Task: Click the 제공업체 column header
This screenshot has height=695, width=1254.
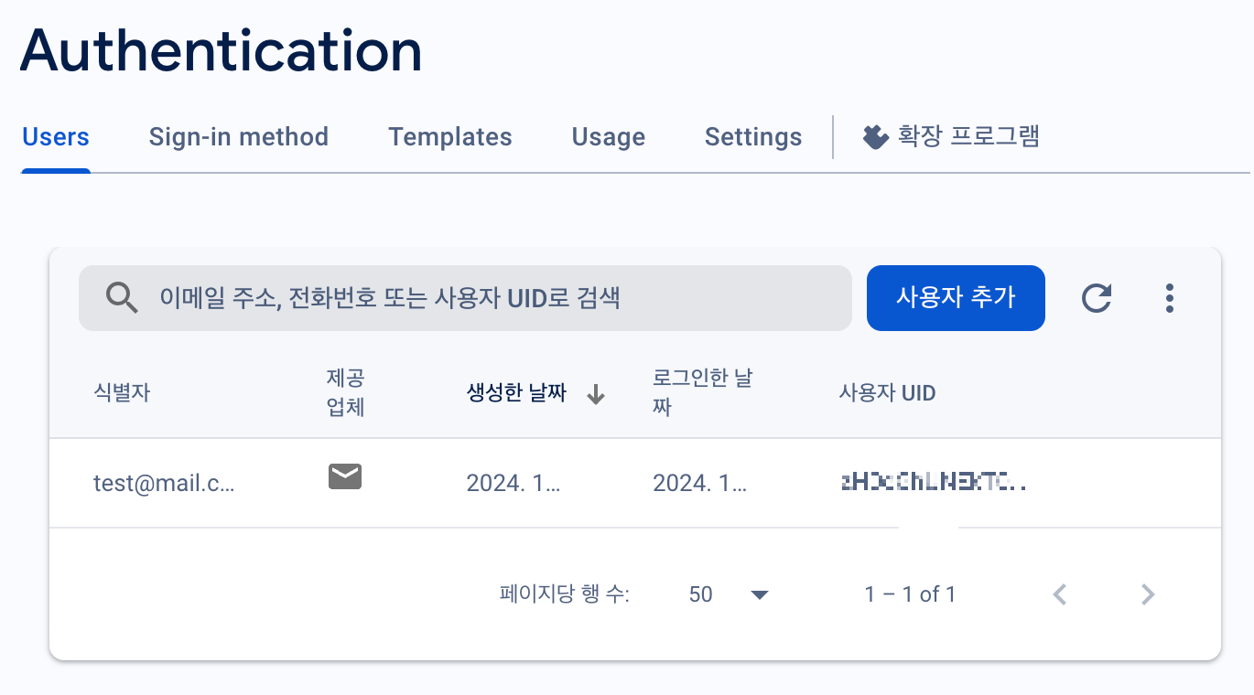Action: click(x=346, y=392)
